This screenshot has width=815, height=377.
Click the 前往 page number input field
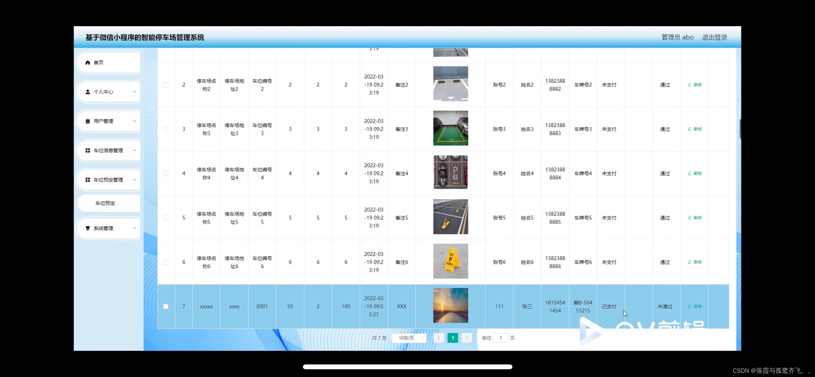[x=501, y=338]
